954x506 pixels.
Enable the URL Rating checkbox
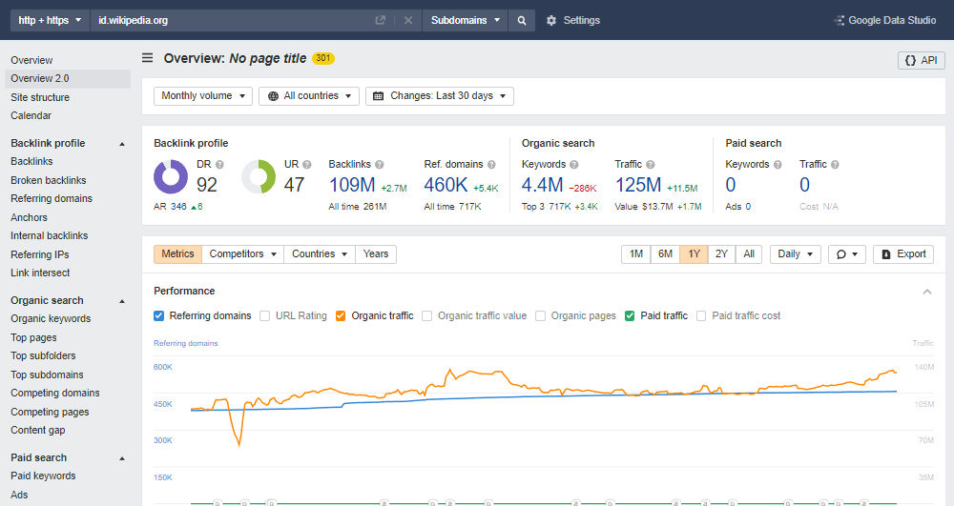265,315
